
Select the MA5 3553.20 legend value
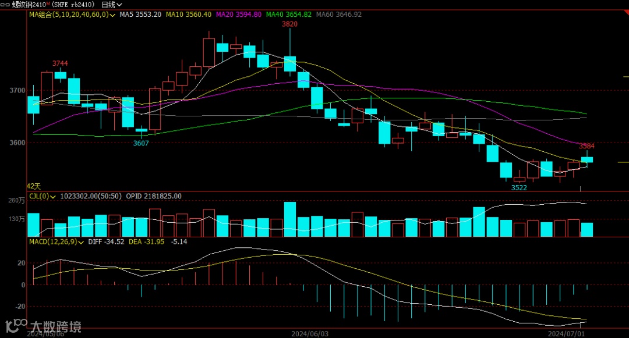[140, 15]
